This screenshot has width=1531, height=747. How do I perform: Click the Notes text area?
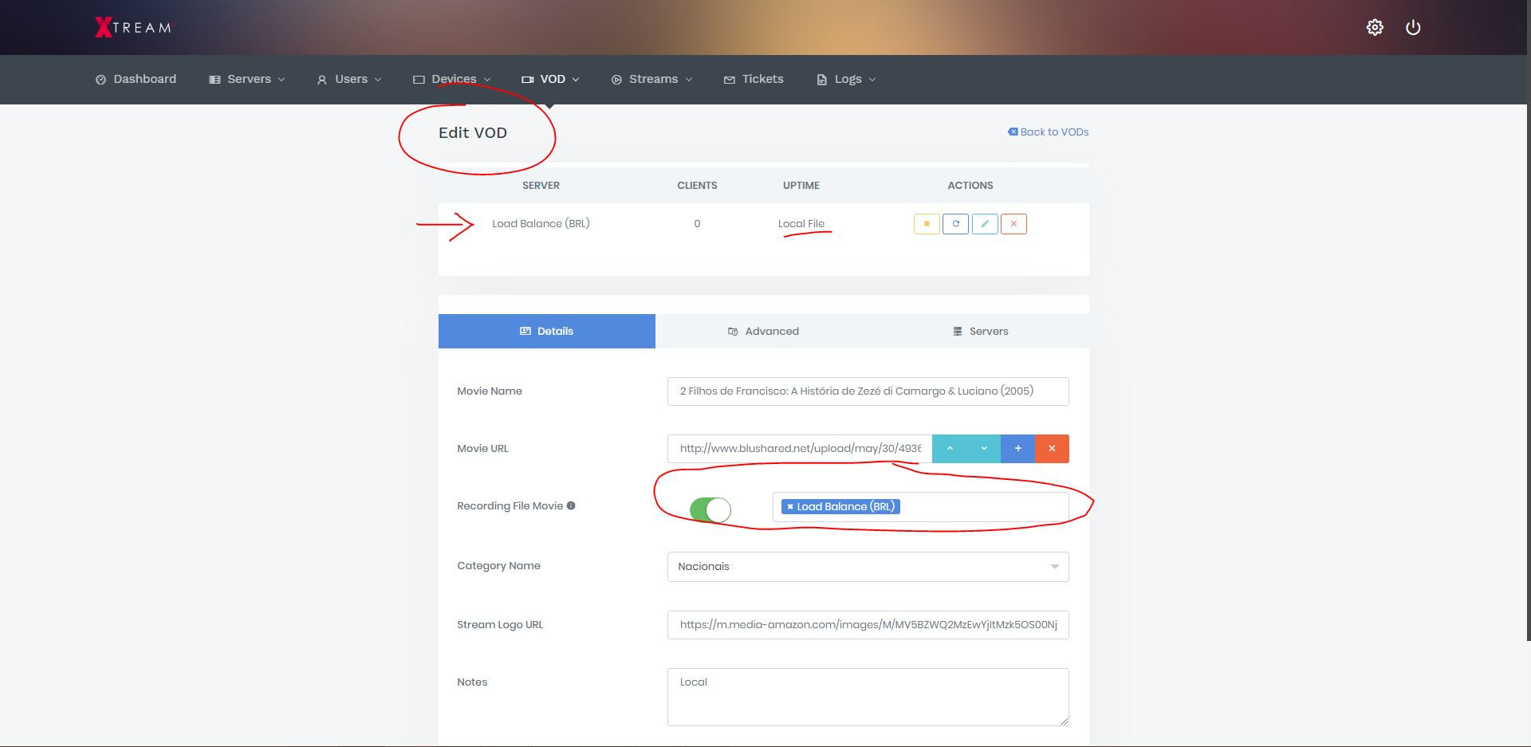[x=868, y=698]
